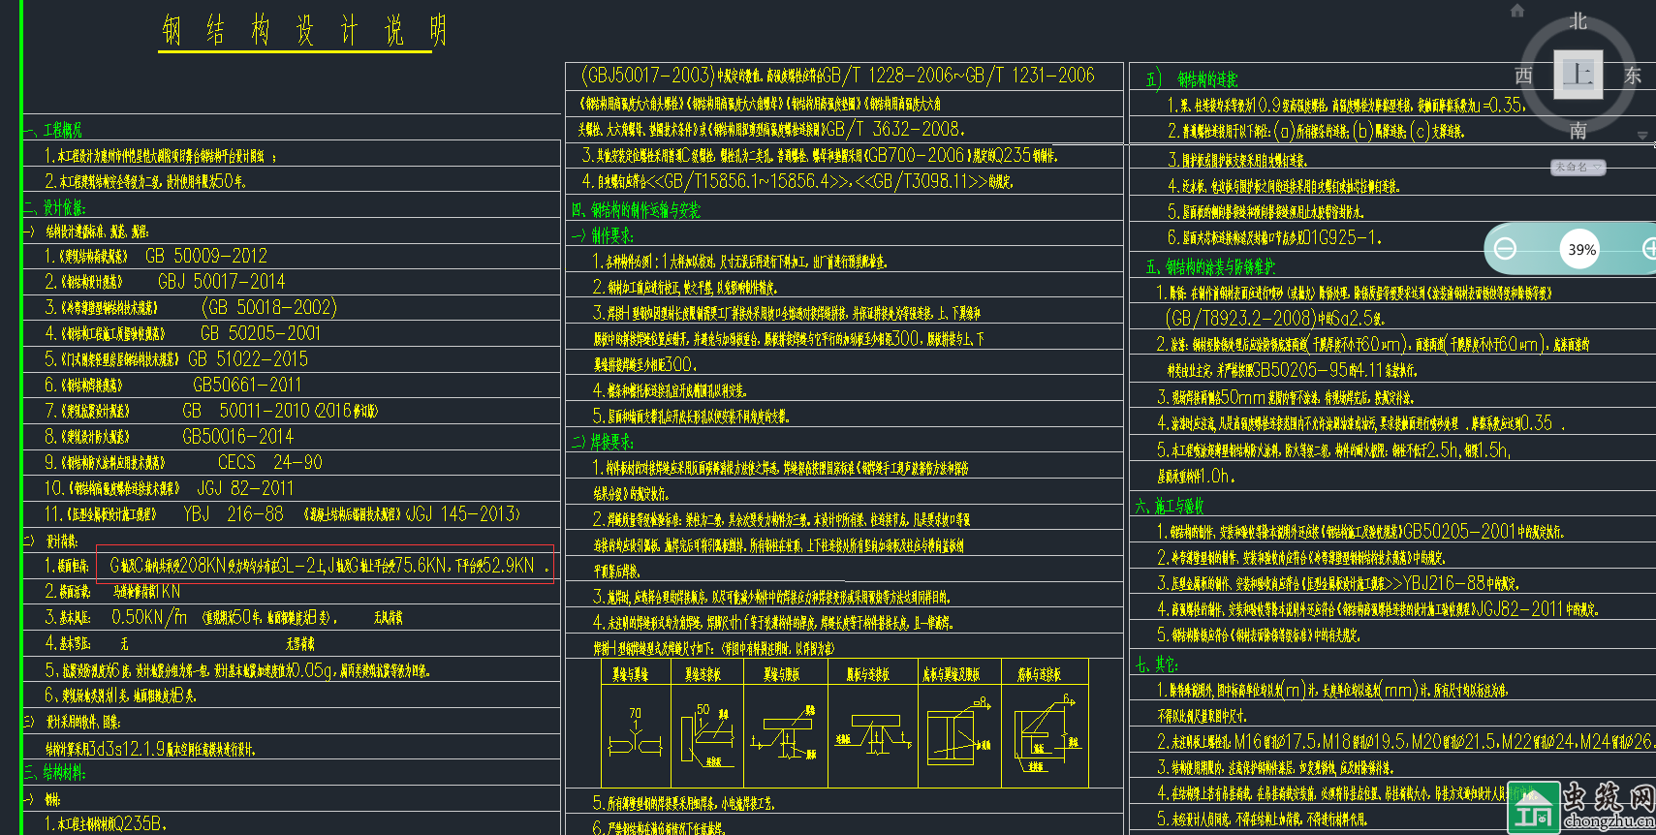Image resolution: width=1656 pixels, height=835 pixels.
Task: Click the green chongzhu house logo
Action: point(1533,807)
